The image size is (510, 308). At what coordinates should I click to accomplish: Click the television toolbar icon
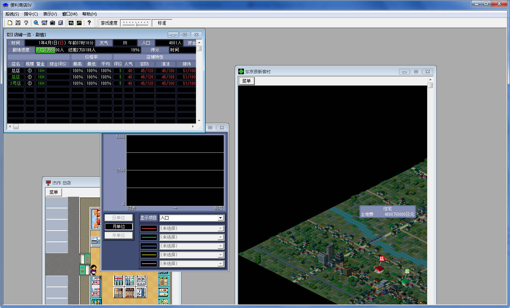53,23
